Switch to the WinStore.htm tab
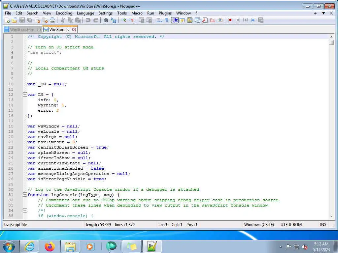 [22, 29]
